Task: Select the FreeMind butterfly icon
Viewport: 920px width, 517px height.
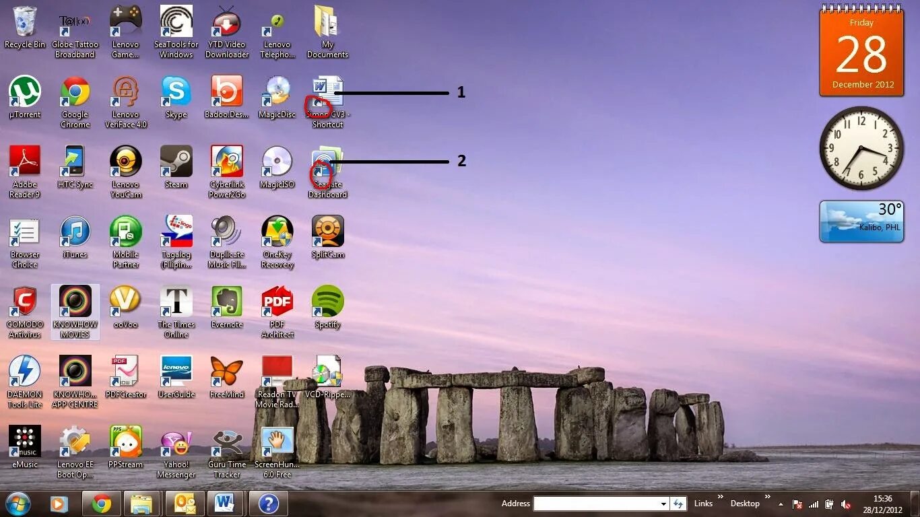Action: click(227, 372)
